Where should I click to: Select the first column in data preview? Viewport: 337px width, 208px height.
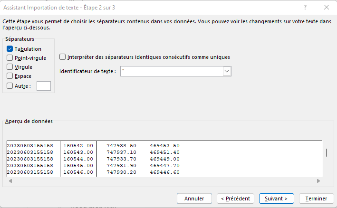coord(33,159)
